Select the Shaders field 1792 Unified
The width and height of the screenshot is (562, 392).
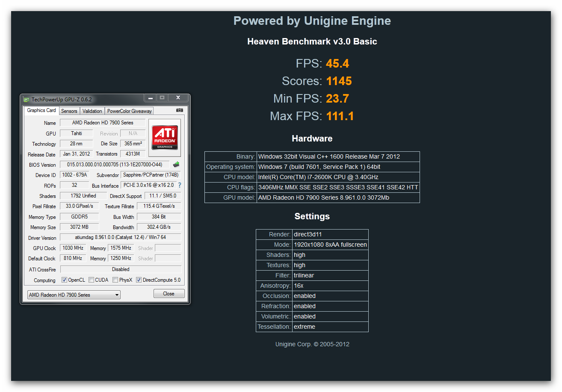[x=83, y=196]
